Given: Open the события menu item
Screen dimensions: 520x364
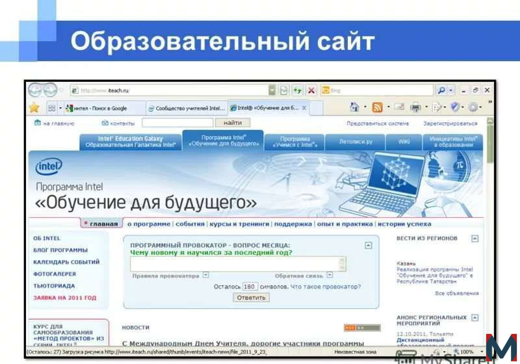Looking at the screenshot, I should tap(190, 224).
